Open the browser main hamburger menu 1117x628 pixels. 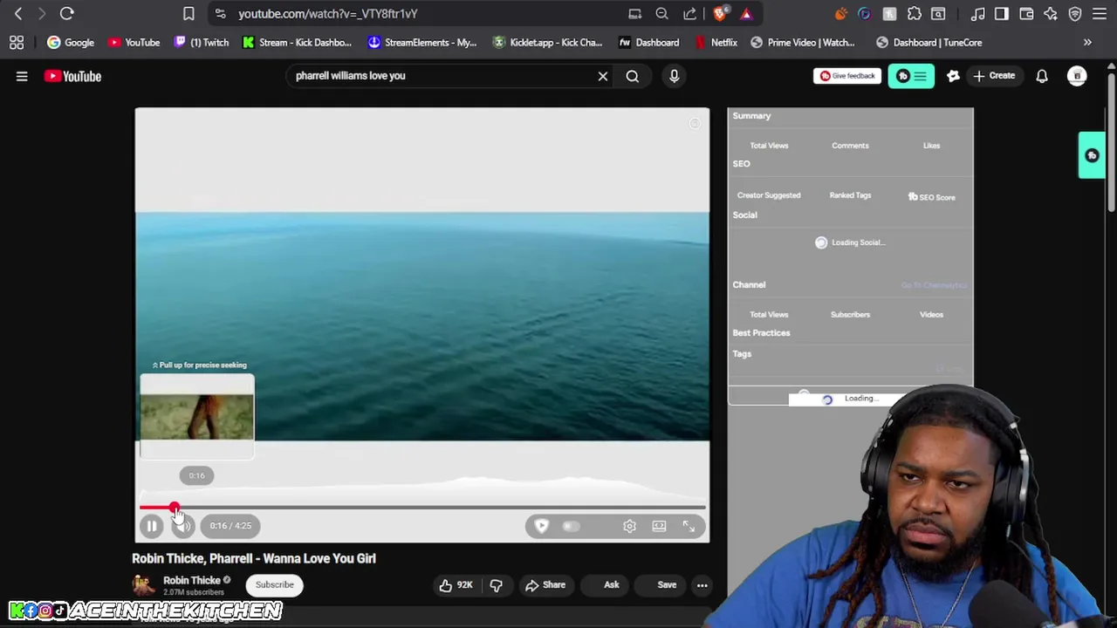pos(1100,14)
